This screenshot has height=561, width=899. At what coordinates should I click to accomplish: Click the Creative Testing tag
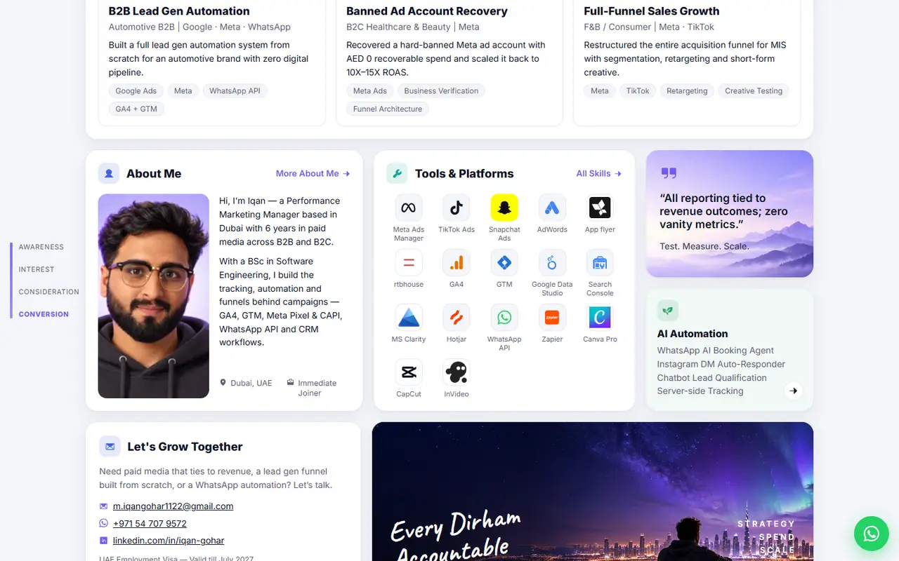tap(754, 91)
